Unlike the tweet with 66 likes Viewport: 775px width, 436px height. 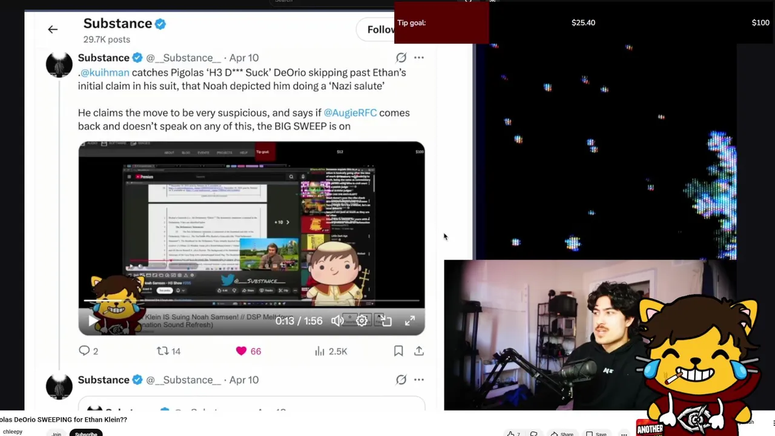point(248,351)
